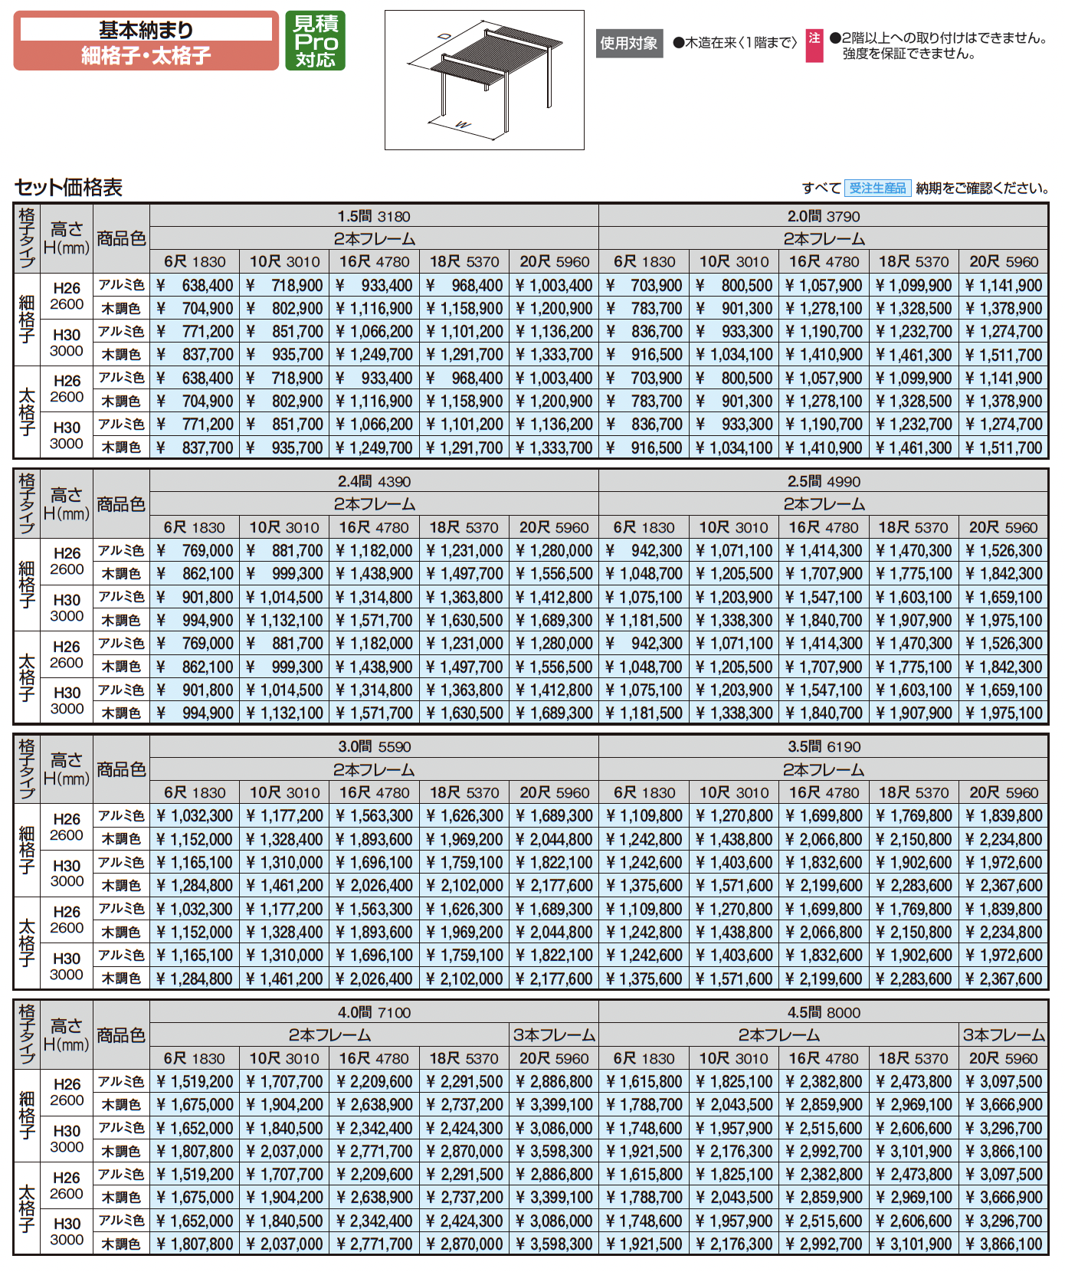Click the green 見積Pro対応 badge

[x=315, y=41]
